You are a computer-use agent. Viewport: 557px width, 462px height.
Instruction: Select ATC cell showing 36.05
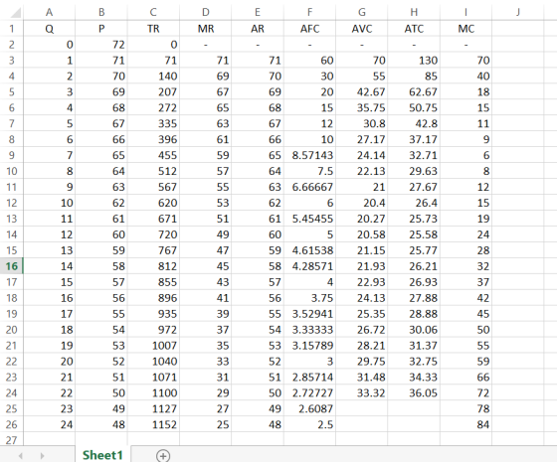click(x=414, y=392)
